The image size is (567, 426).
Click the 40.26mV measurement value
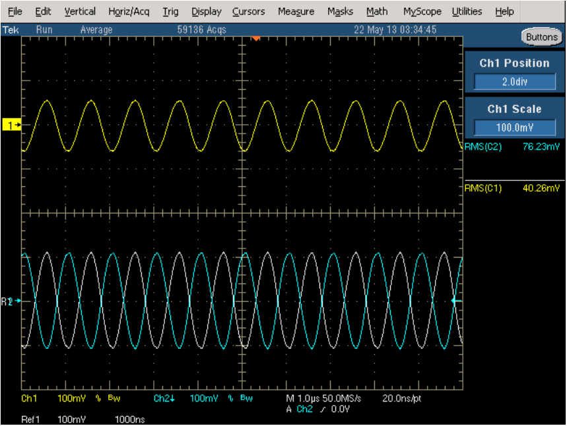click(541, 188)
